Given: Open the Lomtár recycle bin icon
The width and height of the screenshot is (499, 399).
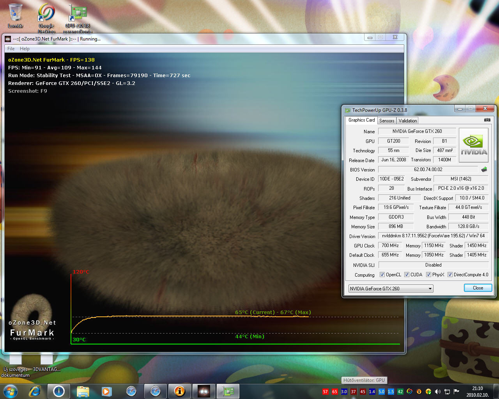Looking at the screenshot, I should [x=15, y=16].
